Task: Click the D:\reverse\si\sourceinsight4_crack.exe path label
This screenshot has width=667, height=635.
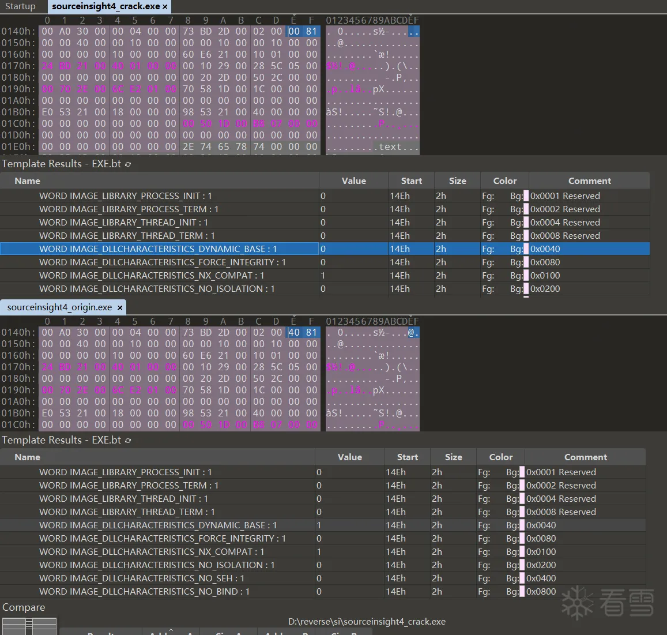Action: (x=367, y=621)
